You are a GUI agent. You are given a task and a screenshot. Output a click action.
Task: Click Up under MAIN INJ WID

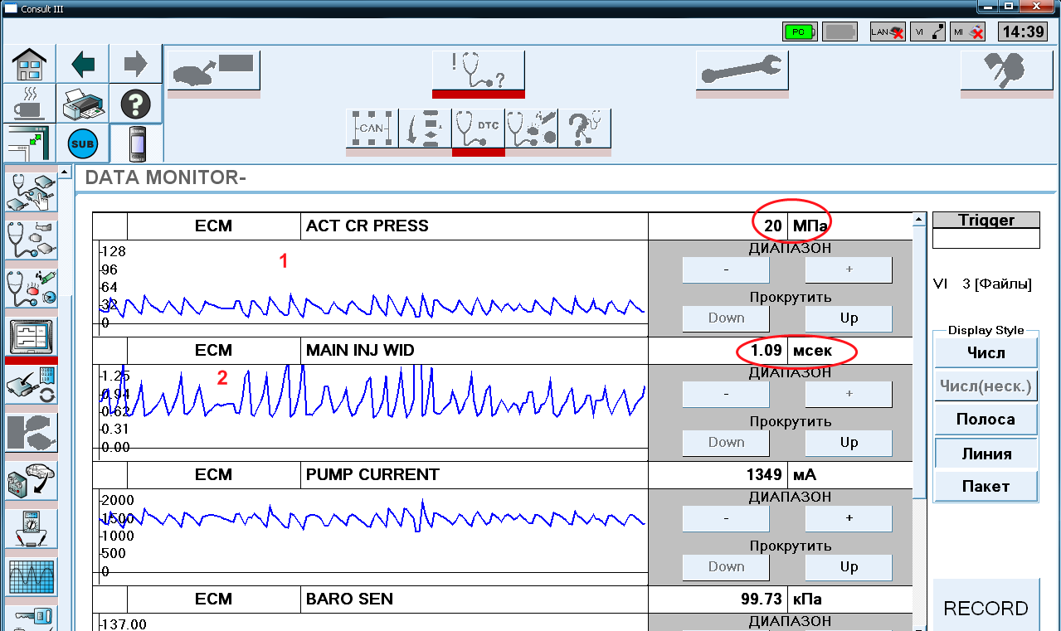849,443
